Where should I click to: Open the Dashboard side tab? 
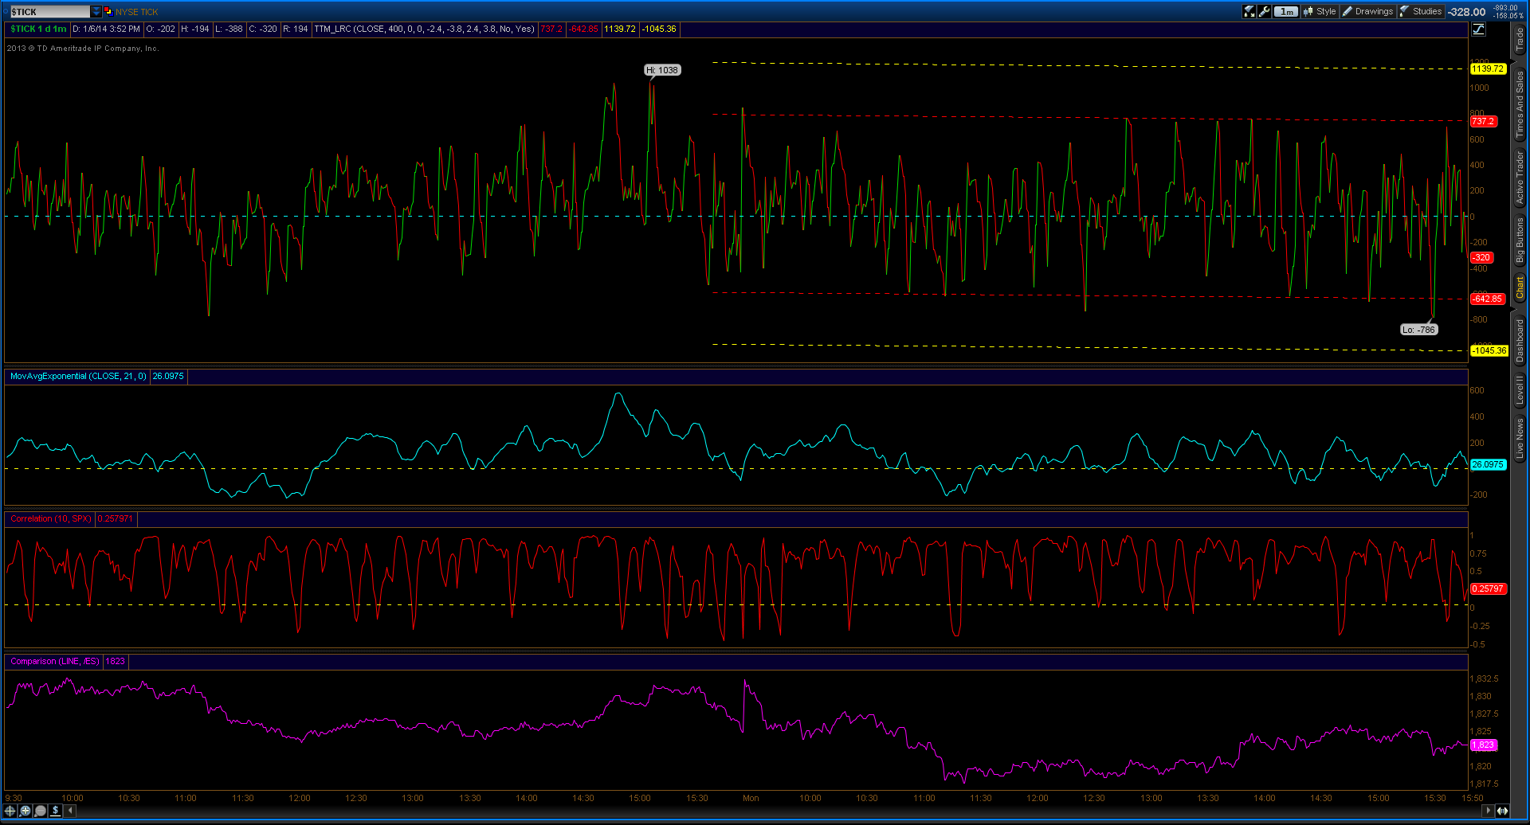1520,341
